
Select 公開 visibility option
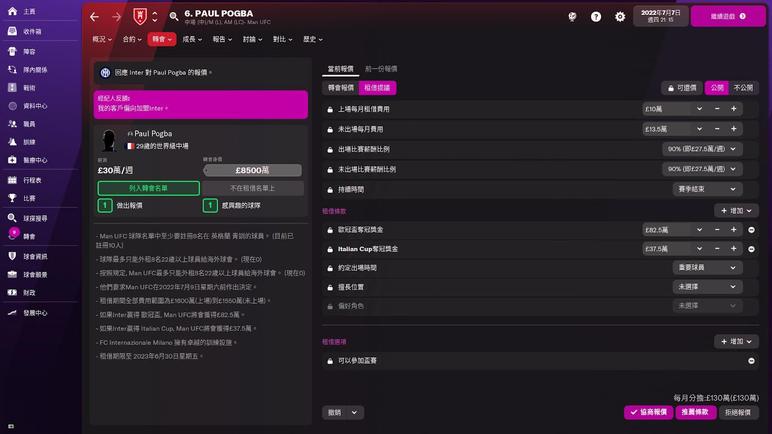click(x=717, y=88)
